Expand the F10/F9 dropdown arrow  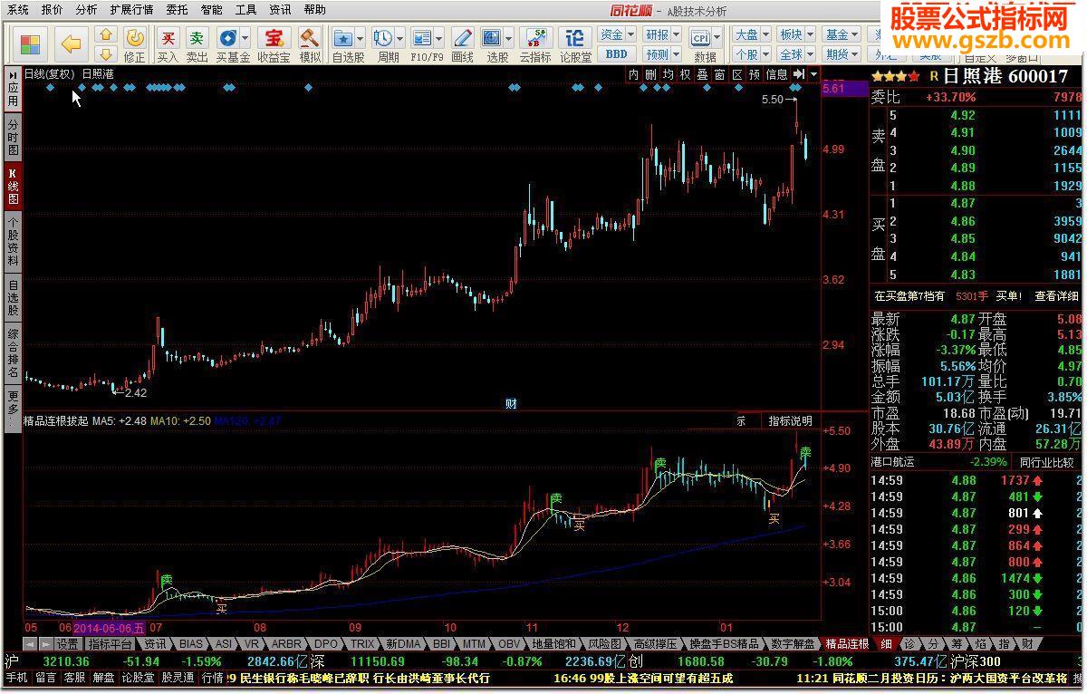[x=438, y=38]
